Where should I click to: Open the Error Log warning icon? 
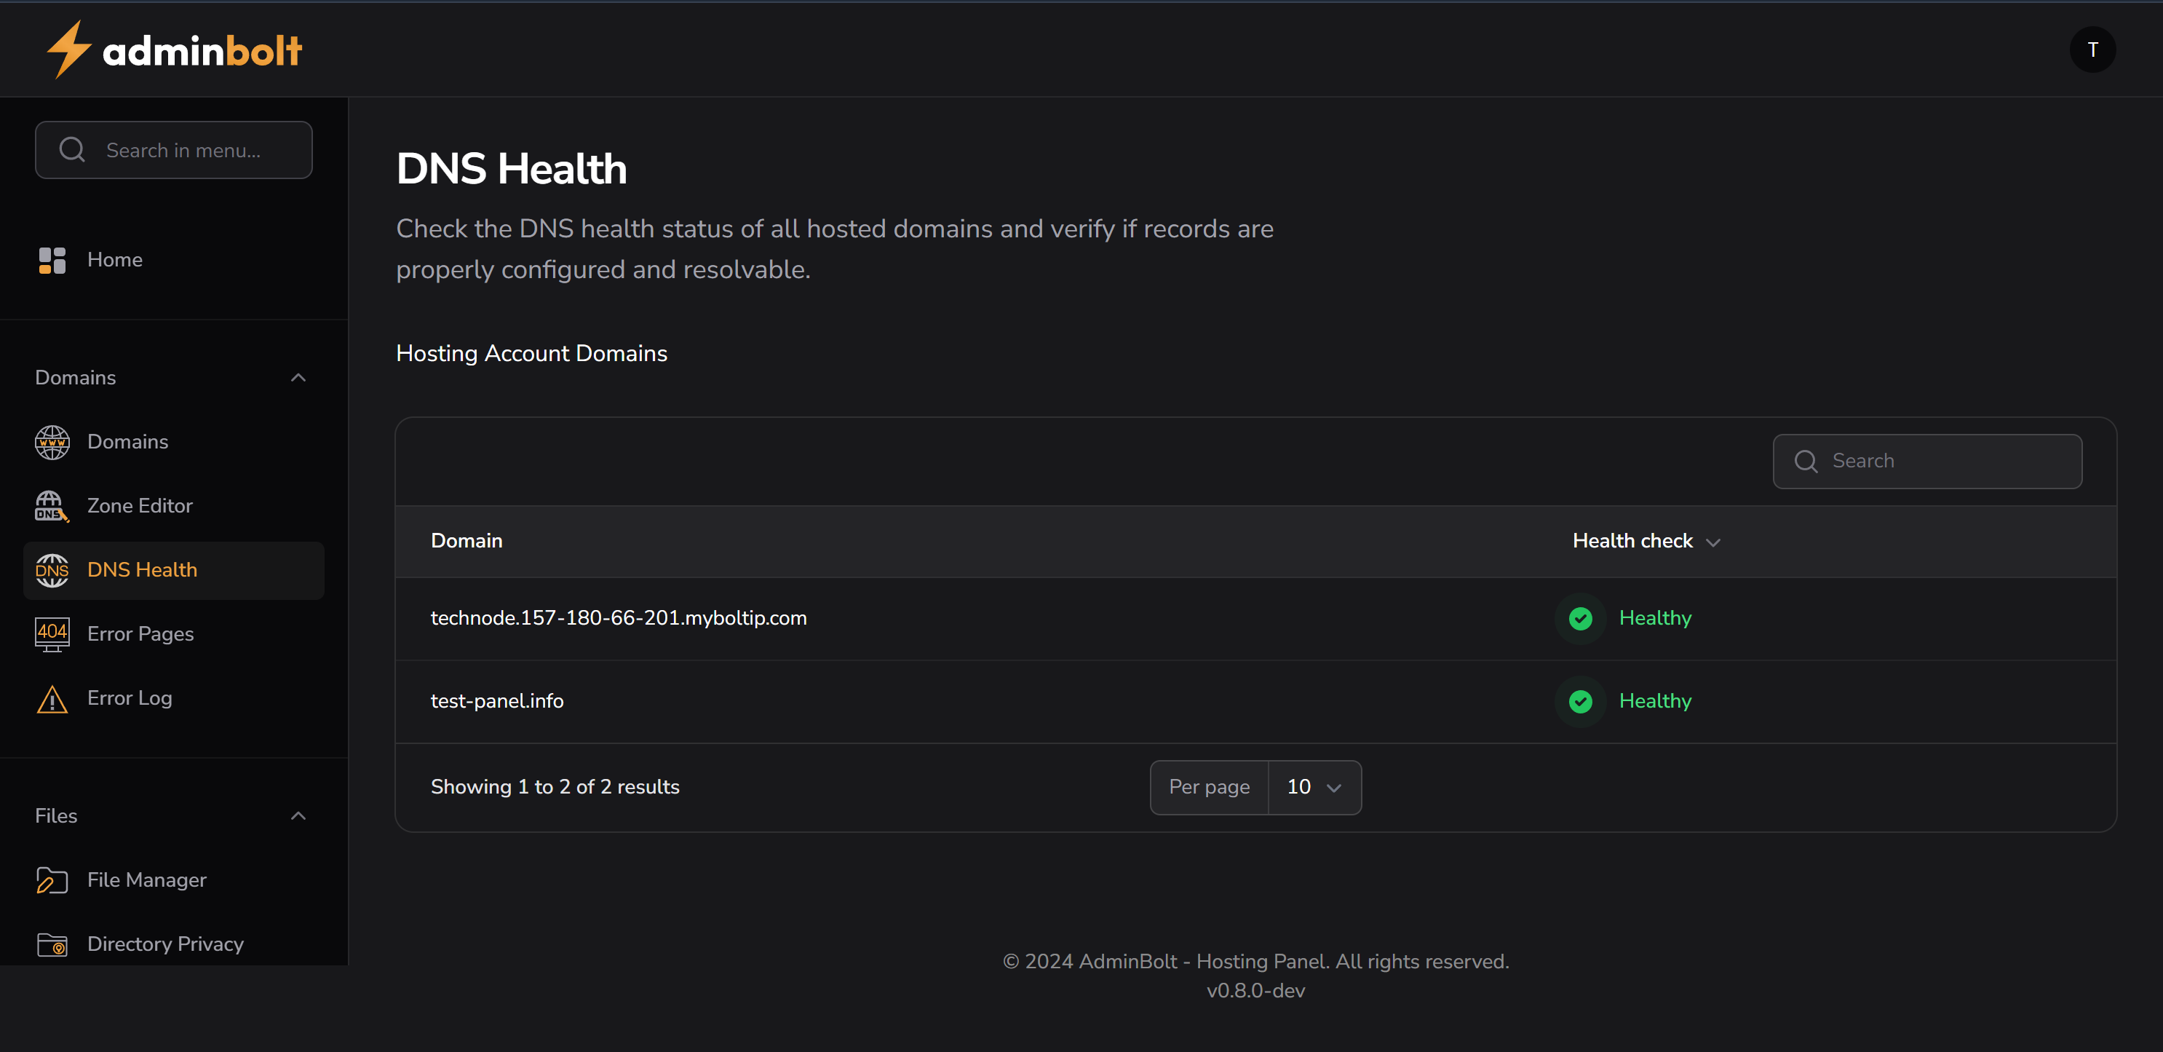pos(51,697)
